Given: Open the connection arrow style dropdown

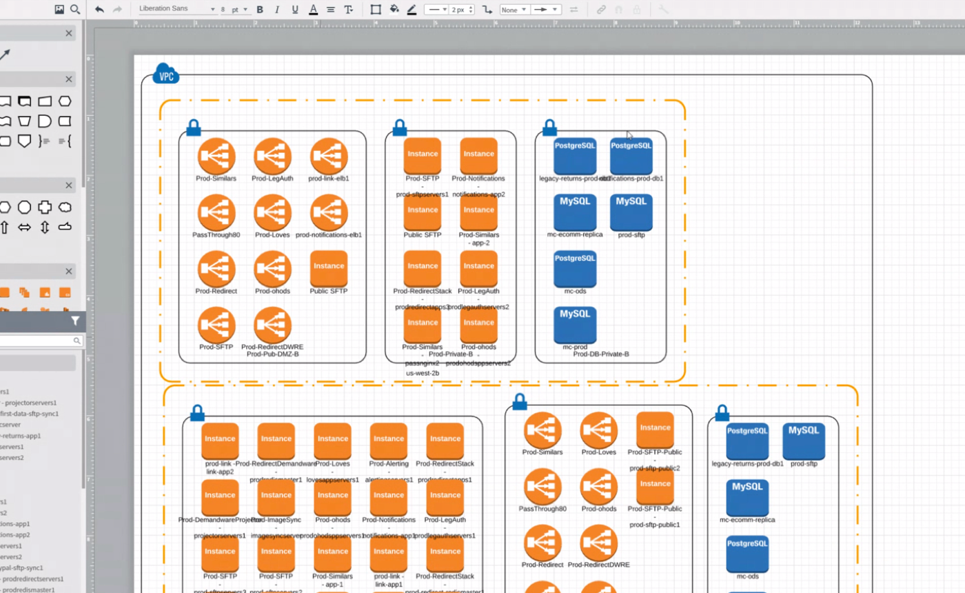Looking at the screenshot, I should pos(545,9).
